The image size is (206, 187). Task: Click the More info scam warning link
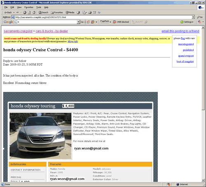[x=73, y=42]
